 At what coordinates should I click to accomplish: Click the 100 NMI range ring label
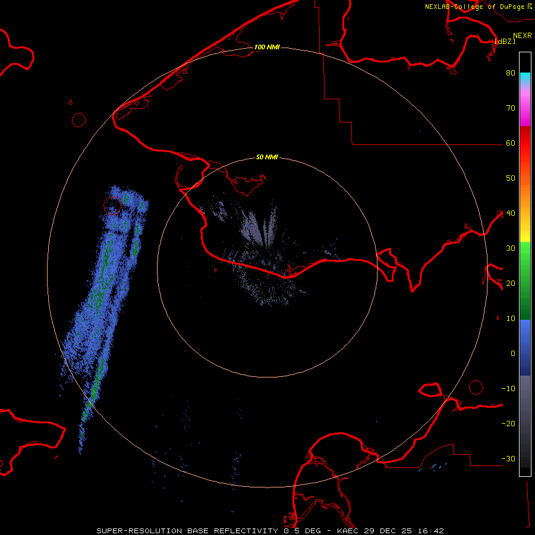(267, 47)
